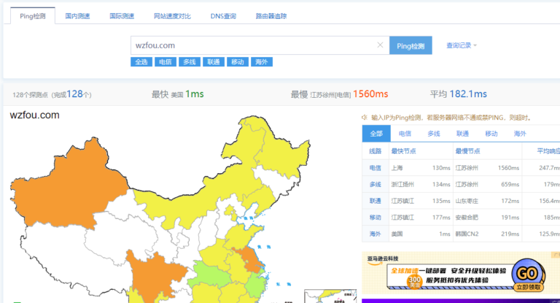560x303 pixels.
Task: Select the 网站速度对比 tab
Action: coord(174,15)
